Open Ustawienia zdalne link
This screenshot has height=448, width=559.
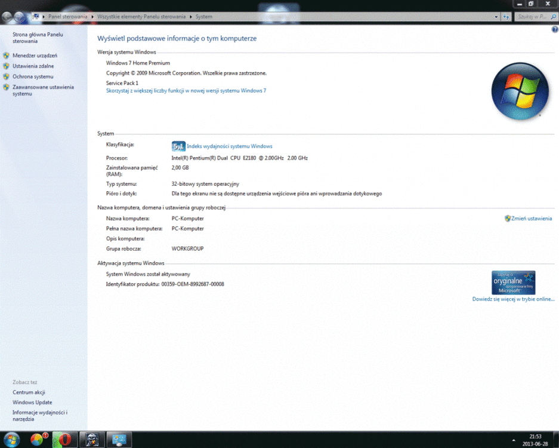33,66
